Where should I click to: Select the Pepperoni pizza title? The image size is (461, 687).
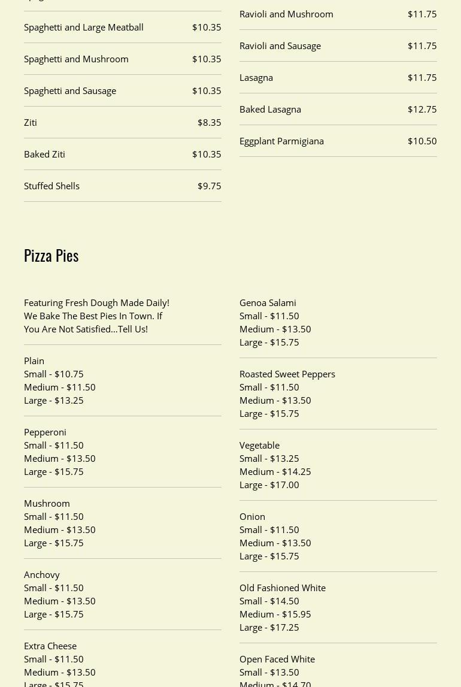[x=45, y=432]
